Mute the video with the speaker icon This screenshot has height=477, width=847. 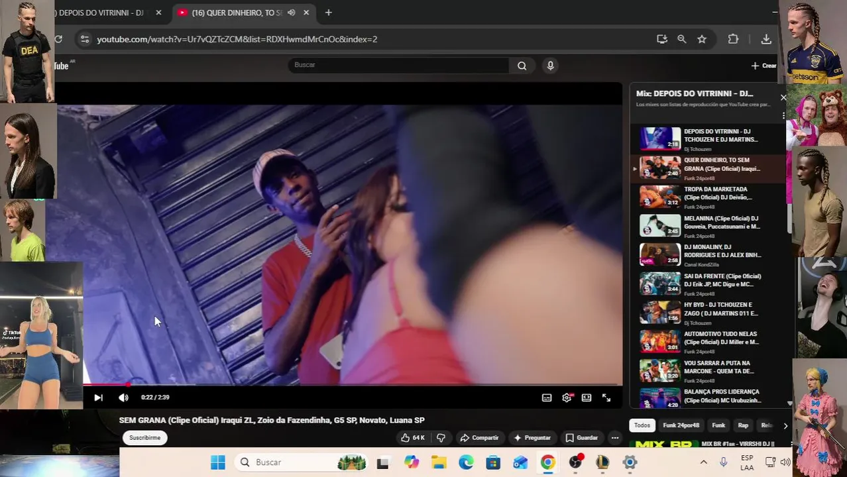[x=123, y=397]
